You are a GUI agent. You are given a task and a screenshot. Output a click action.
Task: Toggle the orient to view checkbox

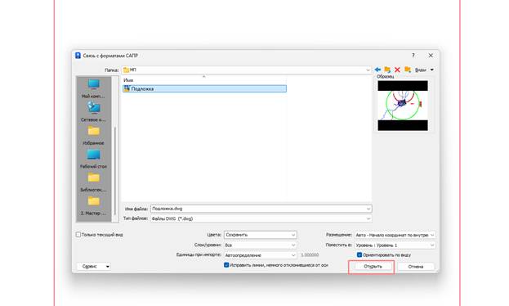pos(359,255)
